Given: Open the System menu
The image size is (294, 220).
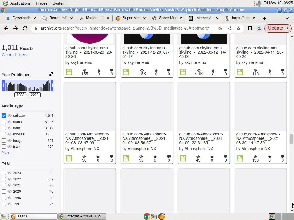Looking at the screenshot, I should click(59, 3).
